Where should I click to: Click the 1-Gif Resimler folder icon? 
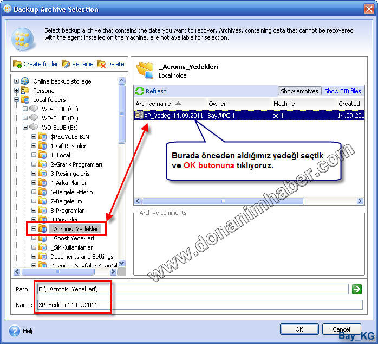tap(42, 145)
